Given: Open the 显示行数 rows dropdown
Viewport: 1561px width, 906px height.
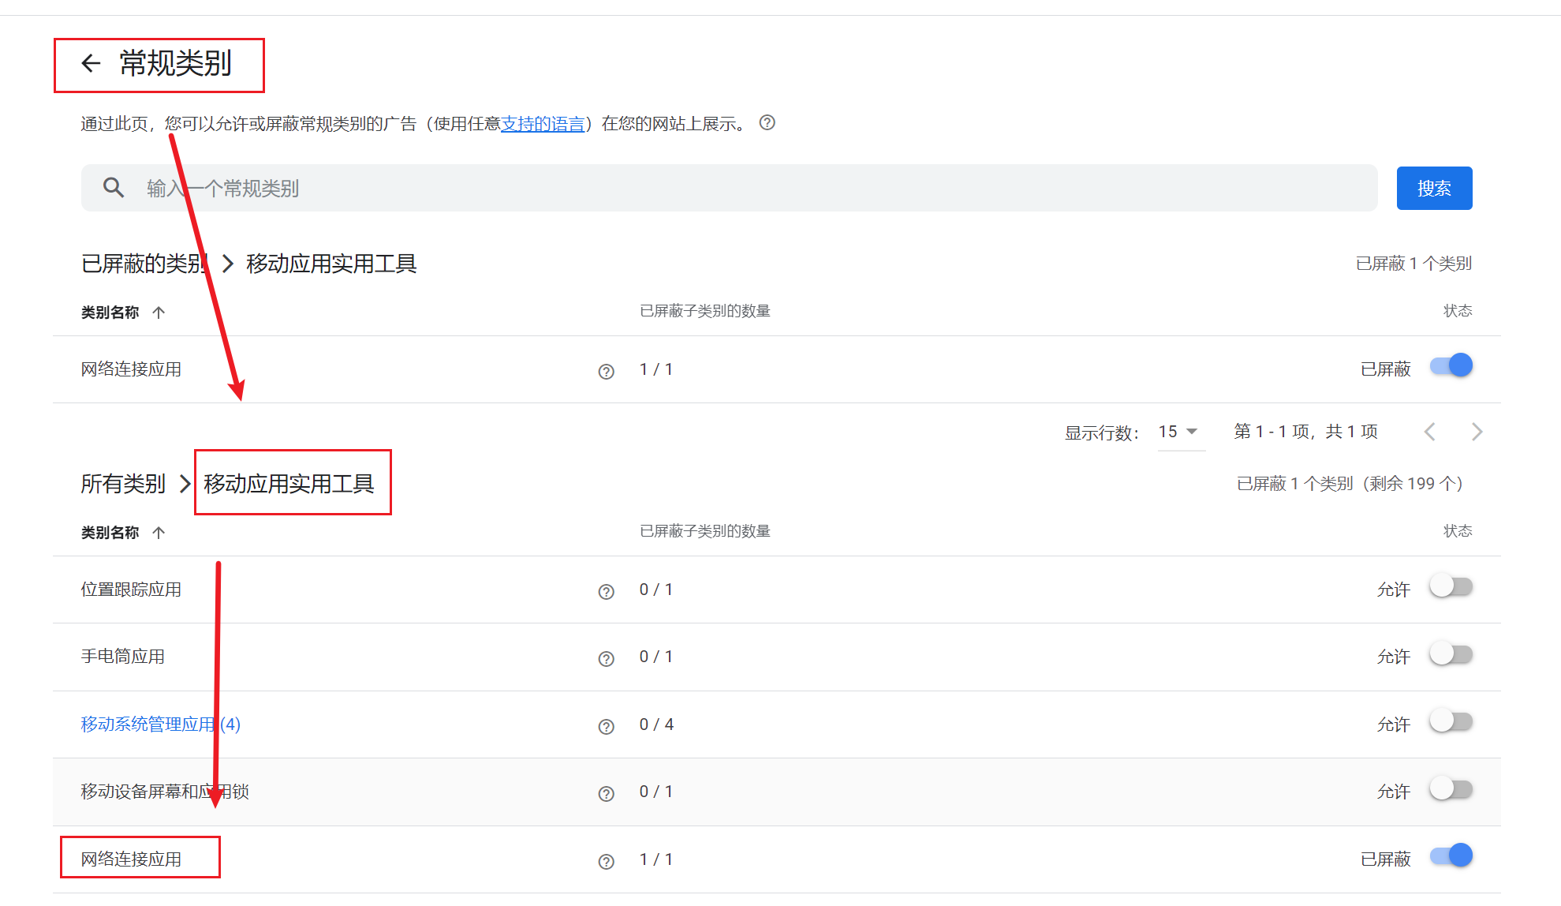Looking at the screenshot, I should [1178, 432].
